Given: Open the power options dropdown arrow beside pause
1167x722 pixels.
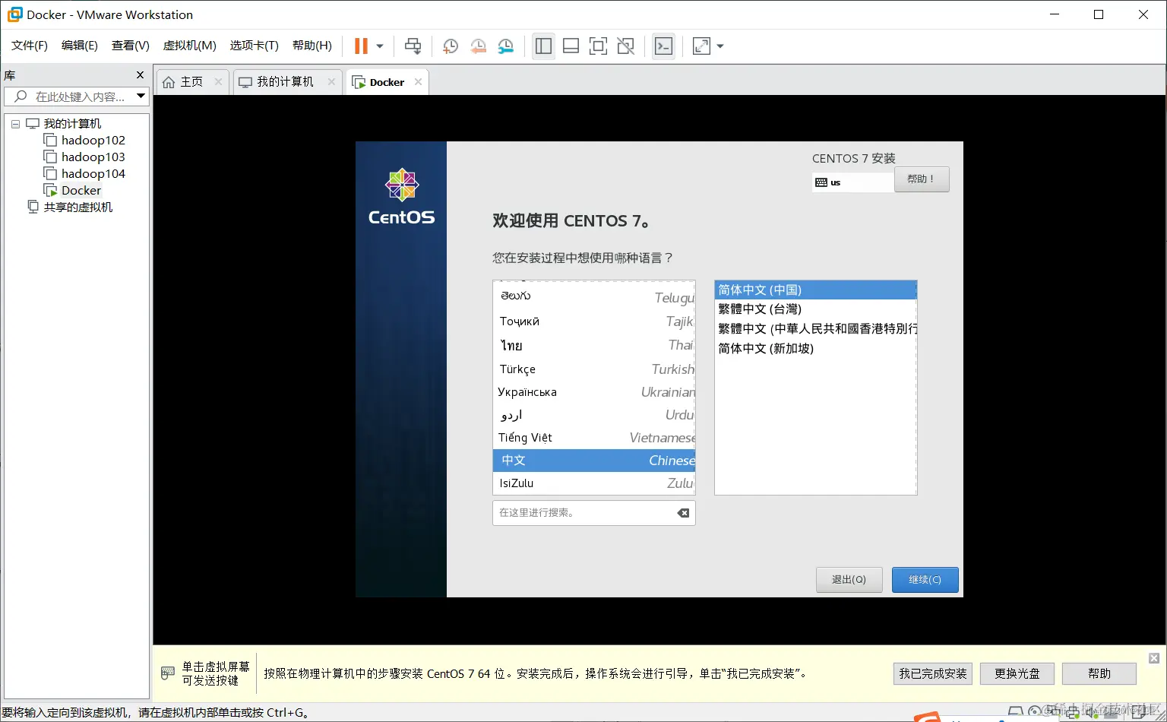Looking at the screenshot, I should [x=380, y=46].
